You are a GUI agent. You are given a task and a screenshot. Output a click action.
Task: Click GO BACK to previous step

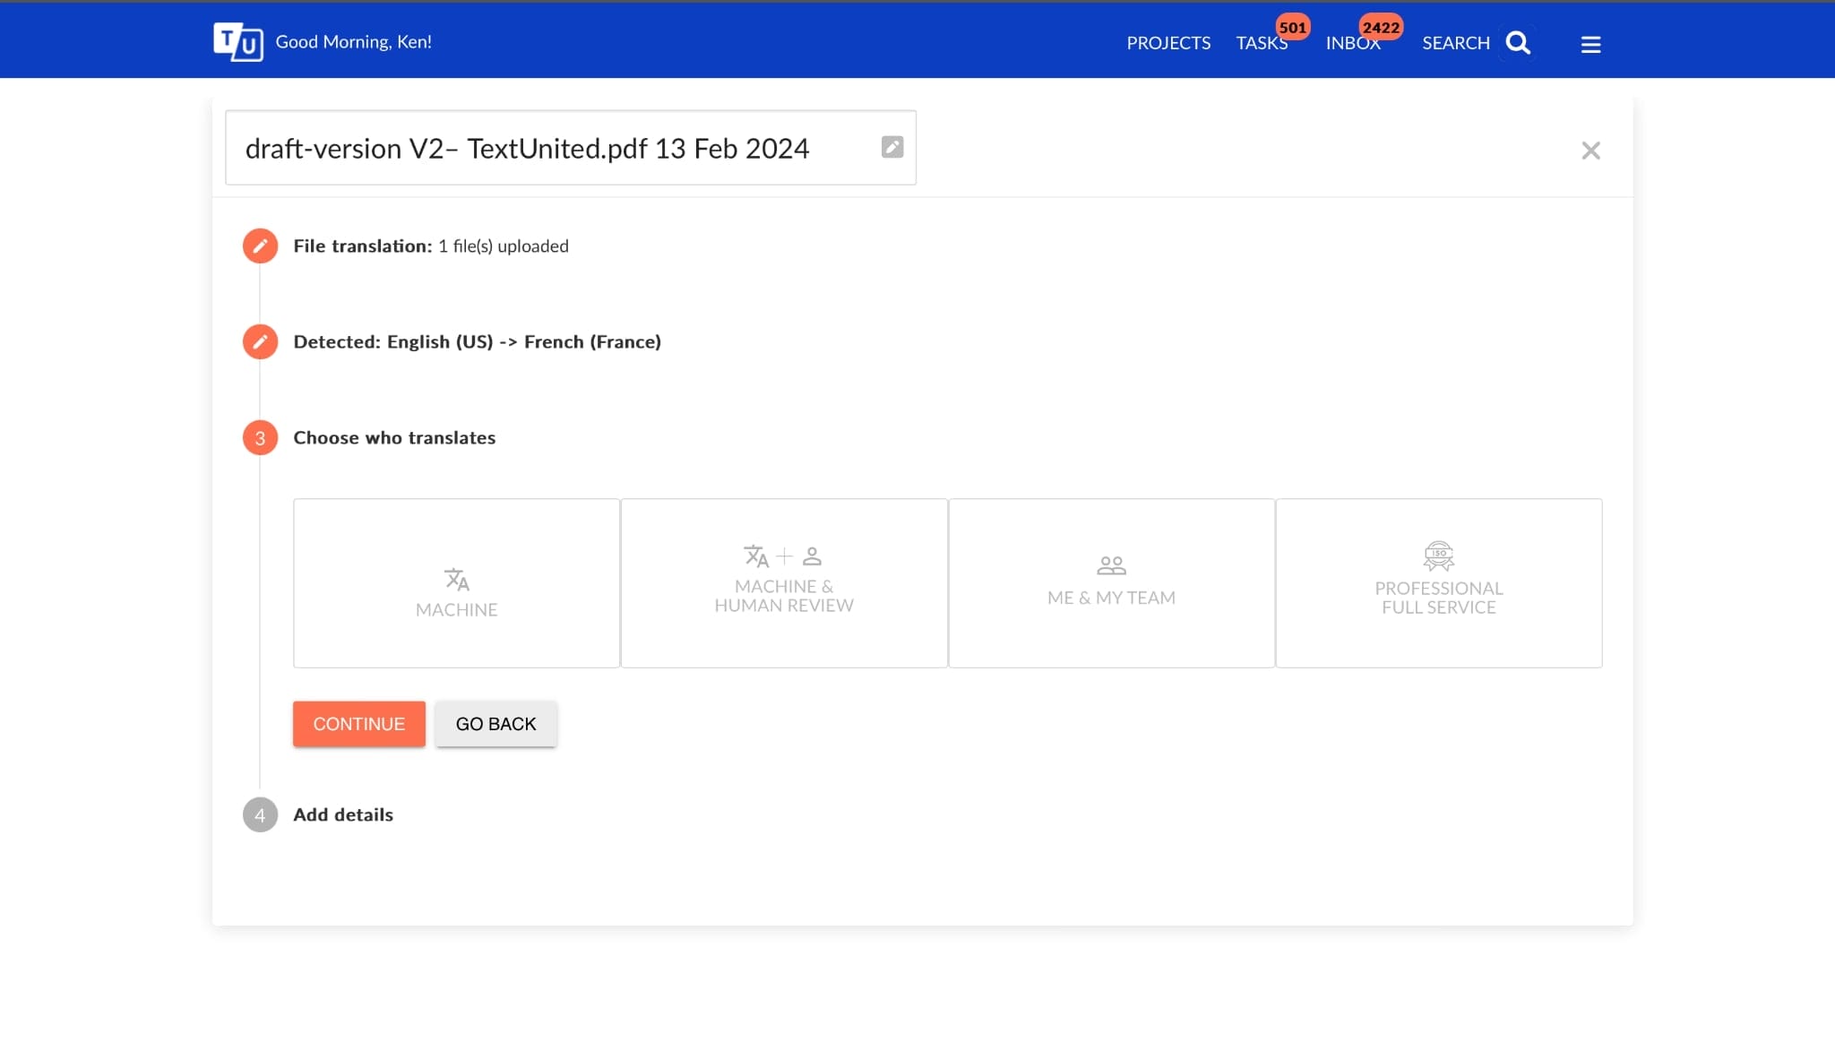(495, 723)
